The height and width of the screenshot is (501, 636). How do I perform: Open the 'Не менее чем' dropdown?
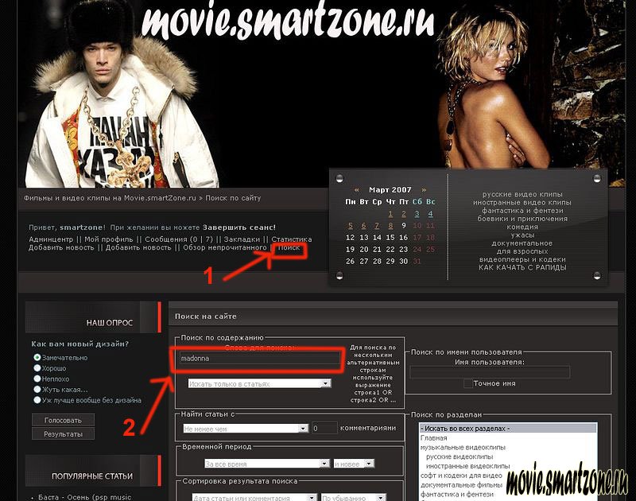pyautogui.click(x=246, y=429)
